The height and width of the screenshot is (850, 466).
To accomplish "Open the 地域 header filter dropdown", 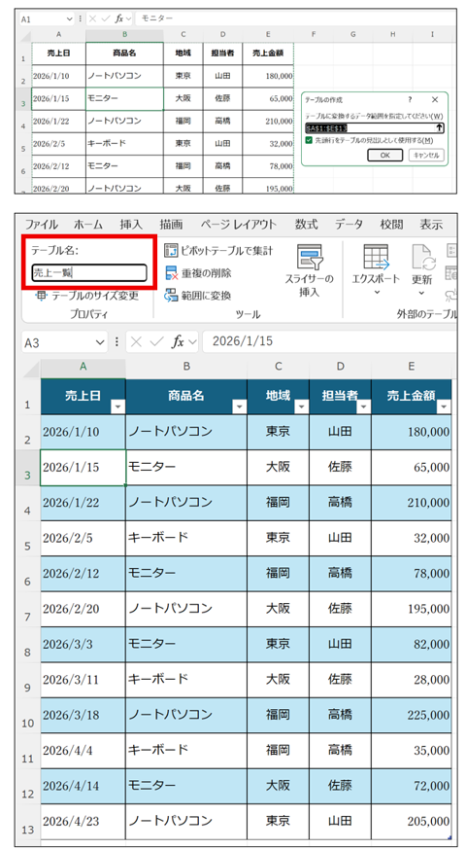I will [x=301, y=407].
